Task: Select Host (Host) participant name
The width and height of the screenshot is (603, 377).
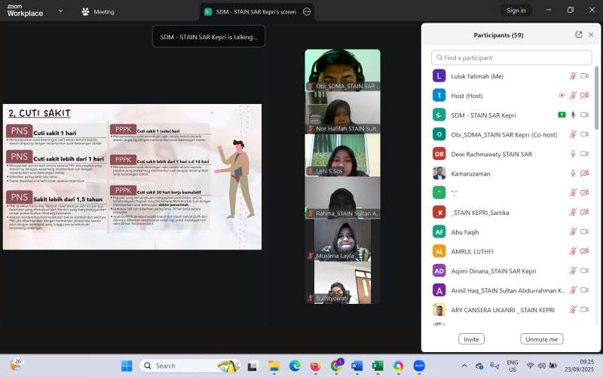Action: pyautogui.click(x=467, y=96)
